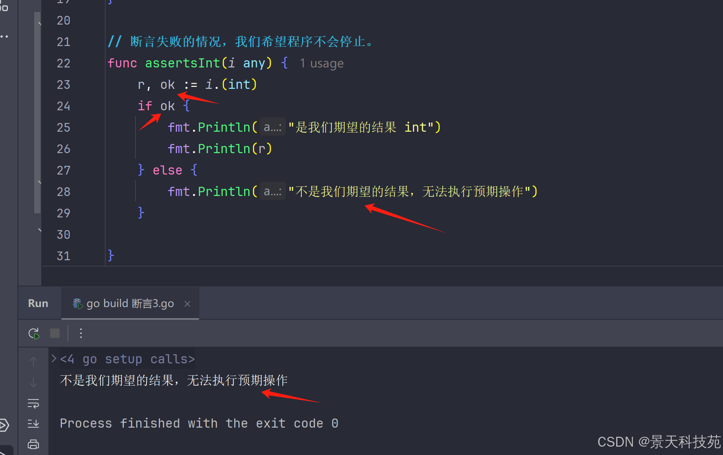This screenshot has height=455, width=723.
Task: Click the Go gopher run configuration icon
Action: click(x=77, y=303)
